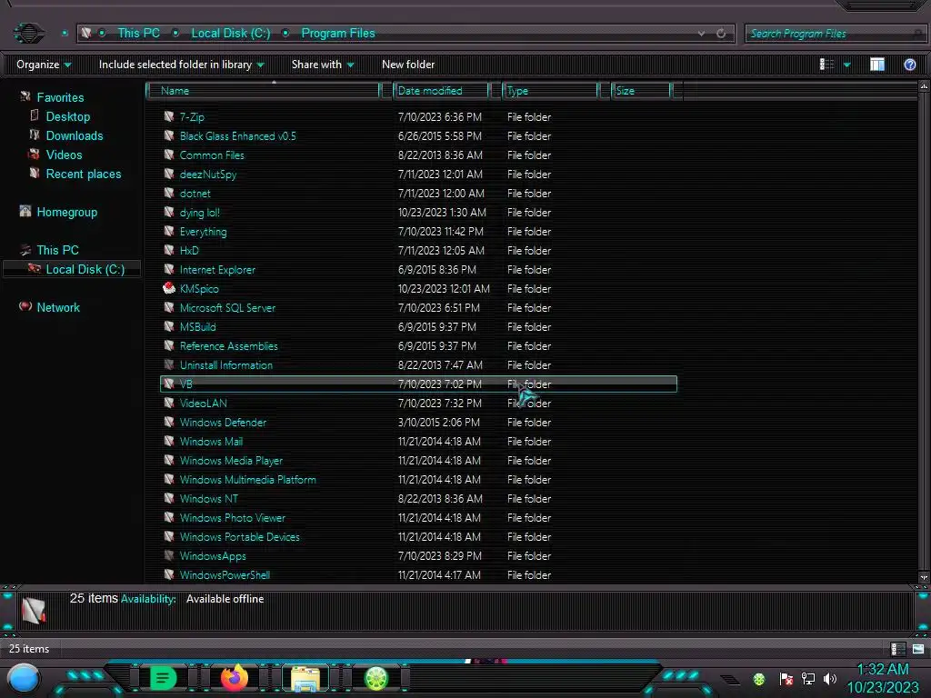The width and height of the screenshot is (931, 698).
Task: Toggle the preview pane icon
Action: pos(877,65)
